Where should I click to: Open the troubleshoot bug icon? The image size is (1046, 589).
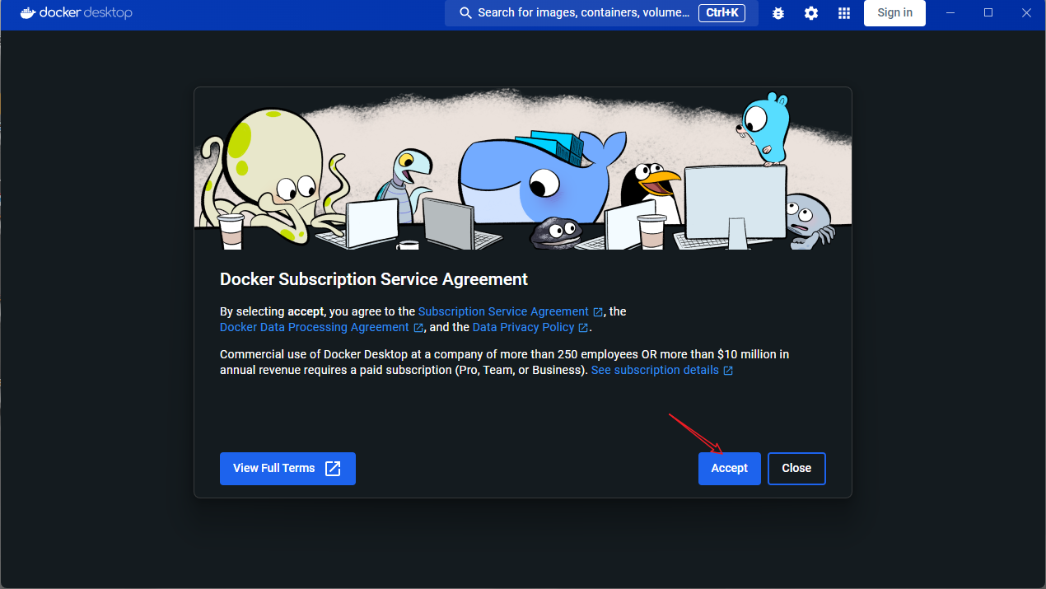[778, 13]
